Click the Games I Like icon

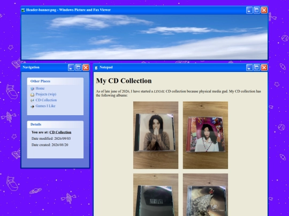[x=32, y=106]
